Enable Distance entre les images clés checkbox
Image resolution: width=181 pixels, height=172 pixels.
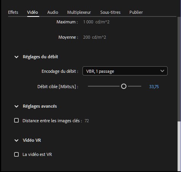pos(16,120)
